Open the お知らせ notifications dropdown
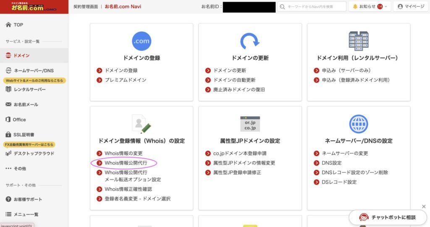The height and width of the screenshot is (227, 430). pyautogui.click(x=370, y=7)
